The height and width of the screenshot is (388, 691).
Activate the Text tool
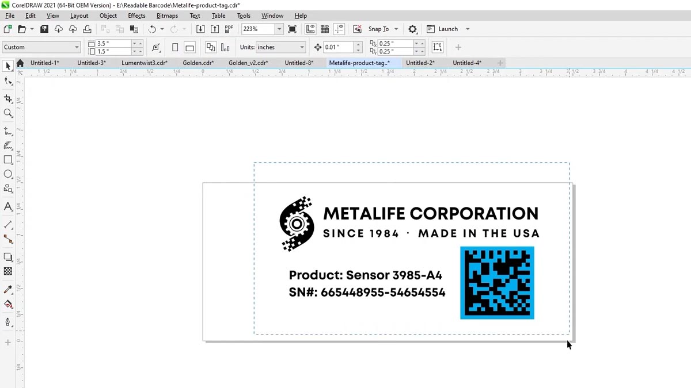pos(8,206)
